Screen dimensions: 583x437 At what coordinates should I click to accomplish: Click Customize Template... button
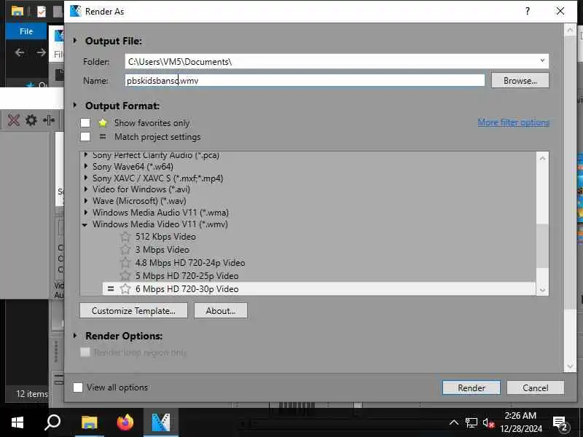click(x=133, y=311)
